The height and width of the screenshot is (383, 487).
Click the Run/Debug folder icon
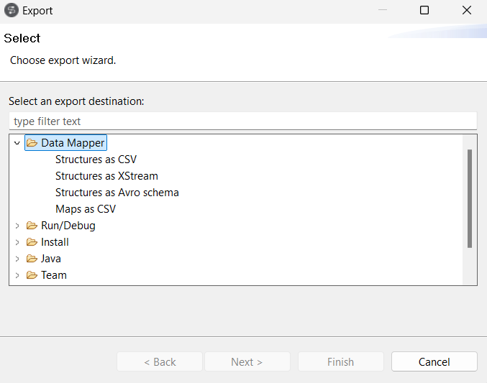[32, 226]
